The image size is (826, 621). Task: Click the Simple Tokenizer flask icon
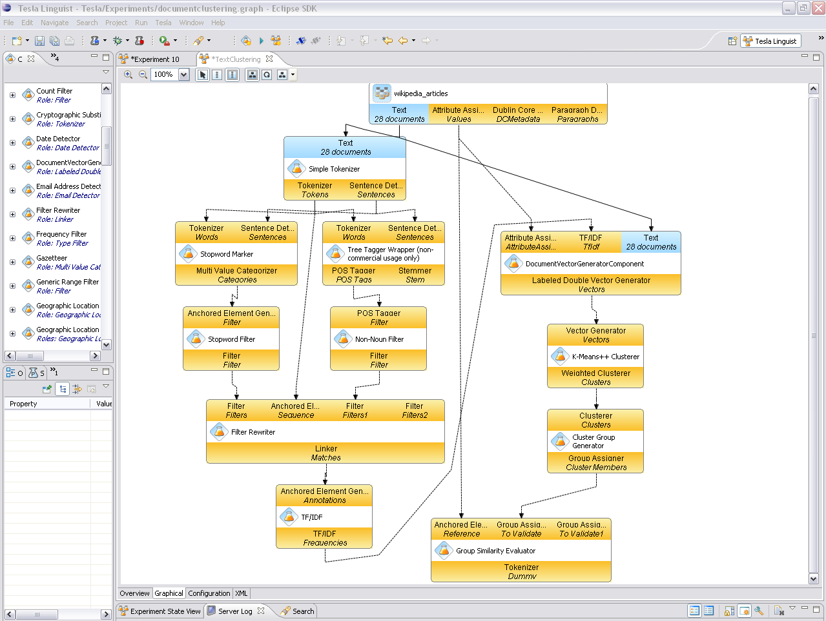(296, 169)
